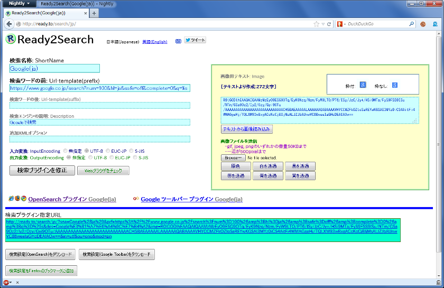Screen dimensions: 444x288
Task: Expand the URL bar history dropdown arrow
Action: 323,24
